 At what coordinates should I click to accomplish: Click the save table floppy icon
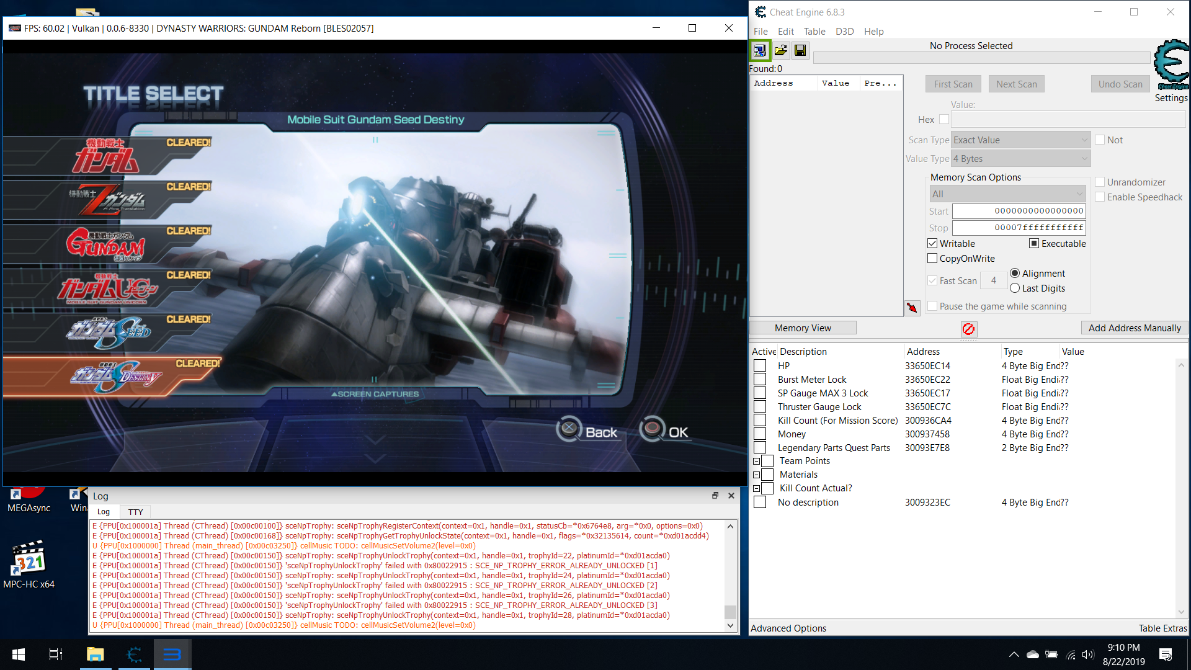coord(800,50)
